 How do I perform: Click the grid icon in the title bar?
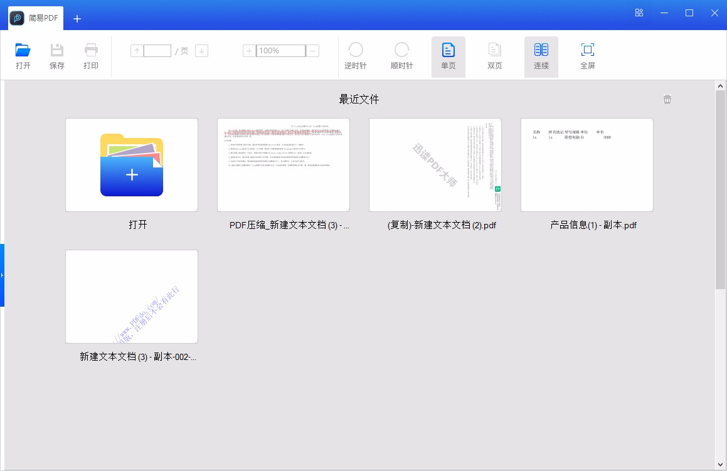pyautogui.click(x=639, y=12)
